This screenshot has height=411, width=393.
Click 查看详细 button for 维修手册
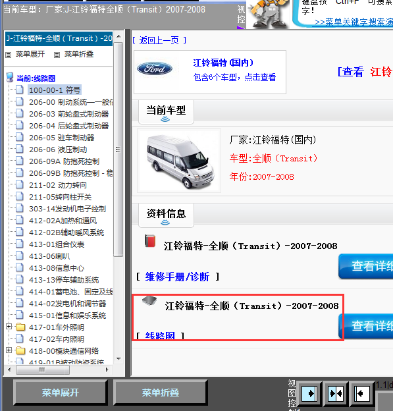click(366, 266)
